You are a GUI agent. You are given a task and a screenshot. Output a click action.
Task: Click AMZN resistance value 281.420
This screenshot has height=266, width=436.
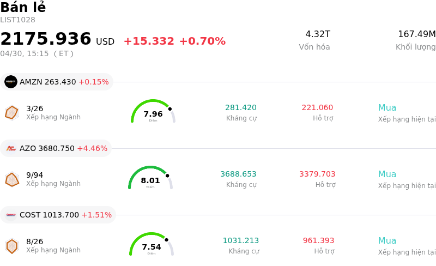tap(240, 107)
